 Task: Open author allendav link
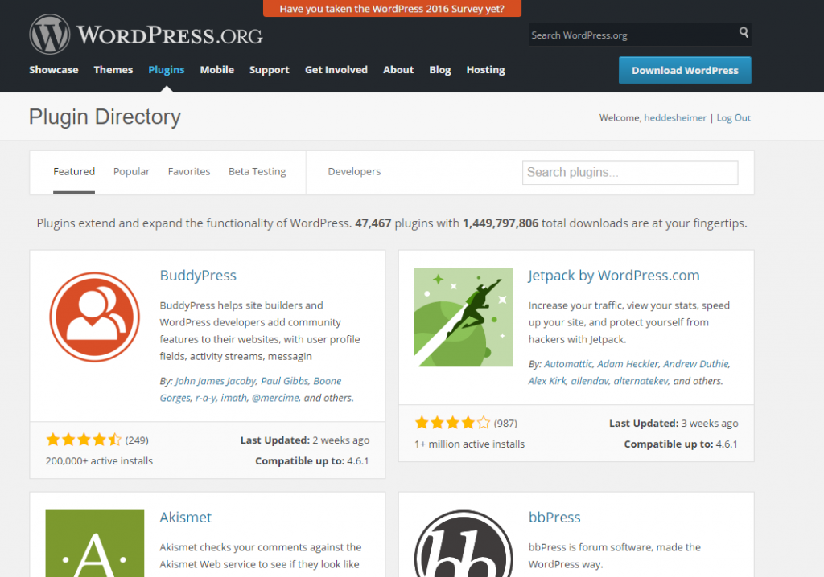590,381
